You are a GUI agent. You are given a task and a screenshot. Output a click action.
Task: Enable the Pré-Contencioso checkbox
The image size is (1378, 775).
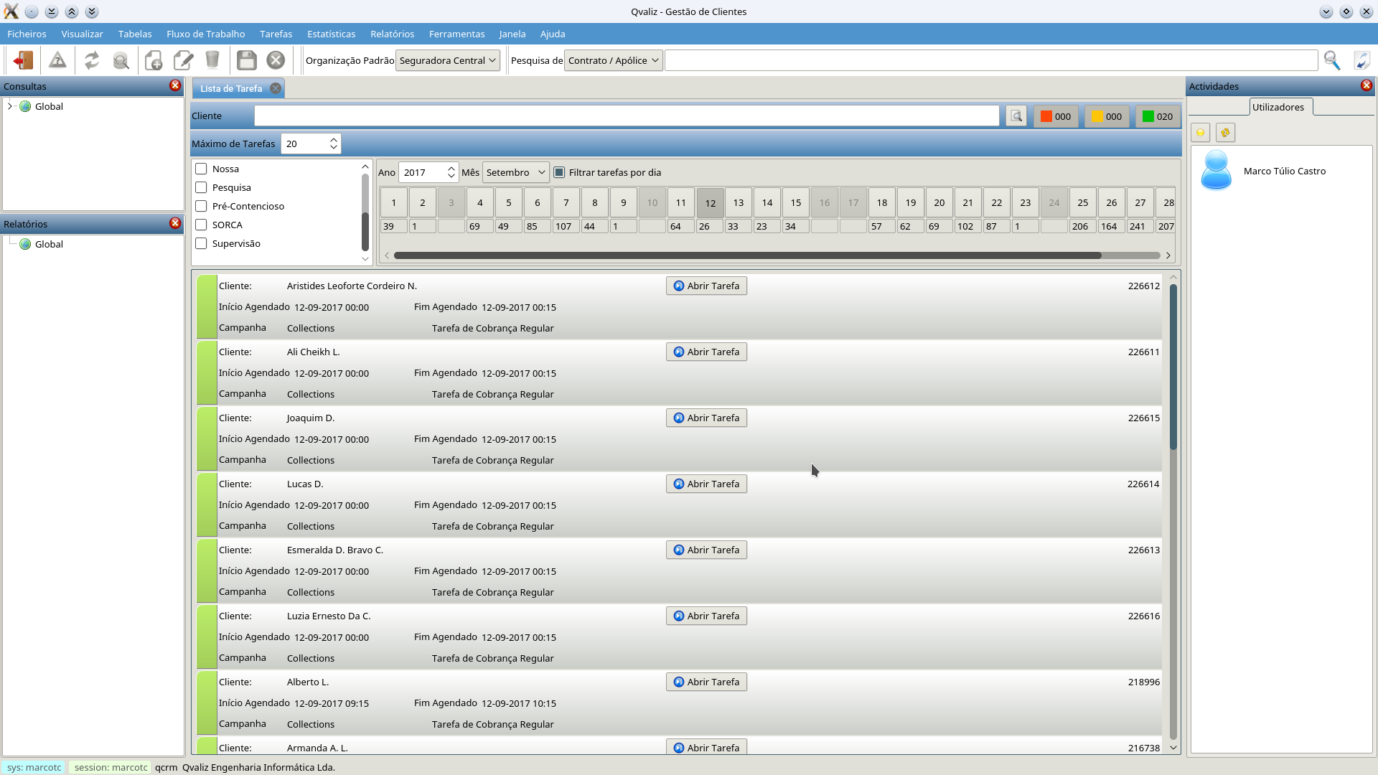[x=201, y=206]
